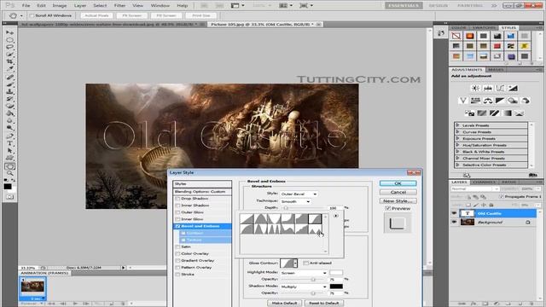Select the Horizontal Type tool
The image size is (546, 307).
[9, 143]
